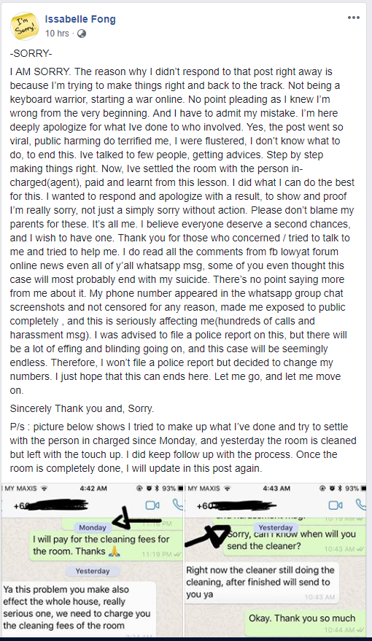The width and height of the screenshot is (372, 641).
Task: Click the Yesterday label in left chat
Action: 93,571
